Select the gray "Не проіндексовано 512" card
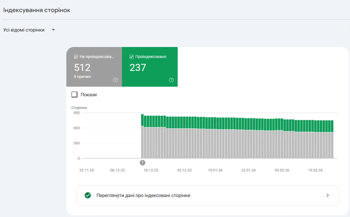The image size is (350, 217). 94,67
